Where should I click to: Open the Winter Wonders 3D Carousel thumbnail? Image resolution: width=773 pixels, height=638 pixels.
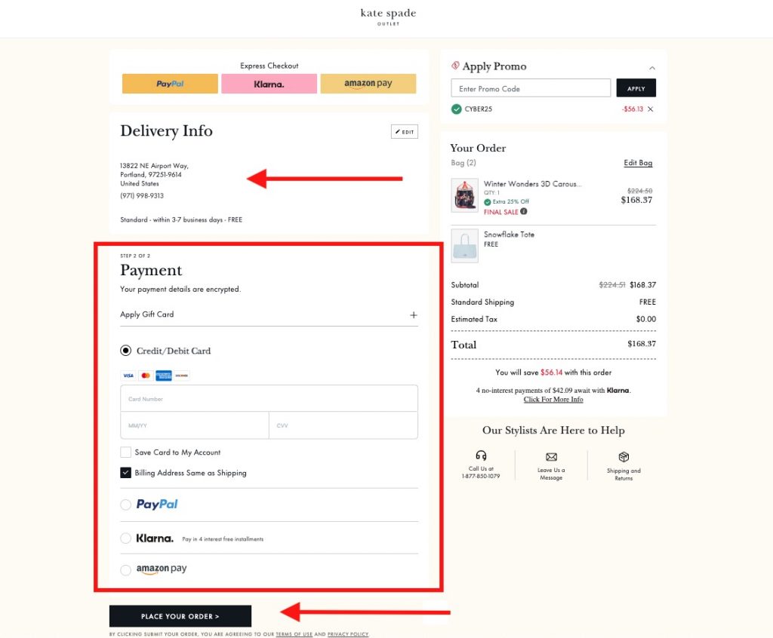point(464,195)
